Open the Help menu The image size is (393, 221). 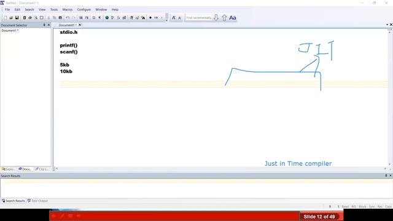(x=115, y=10)
